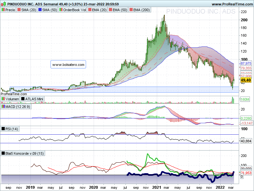The width and height of the screenshot is (254, 191).
Task: Click the 140 price level on axis
Action: [x=244, y=43]
